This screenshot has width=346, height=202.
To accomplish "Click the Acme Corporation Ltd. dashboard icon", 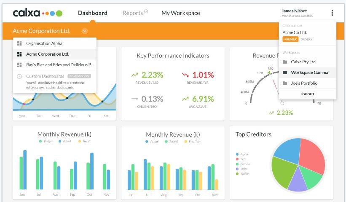I will click(19, 54).
